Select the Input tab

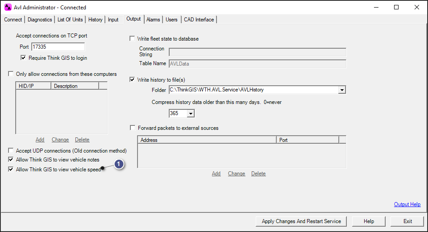click(113, 20)
